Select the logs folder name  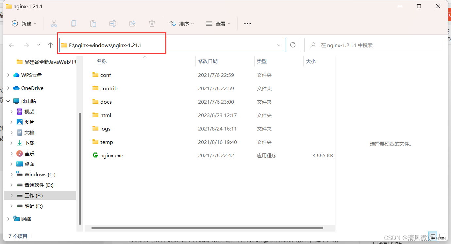pos(105,129)
